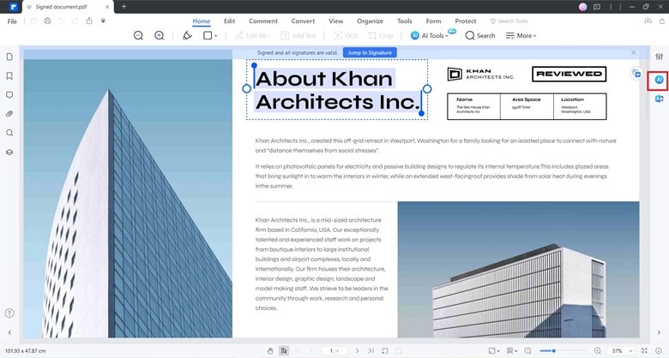Viewport: 669px width, 358px height.
Task: Open the search panel in left sidebar
Action: tap(9, 133)
